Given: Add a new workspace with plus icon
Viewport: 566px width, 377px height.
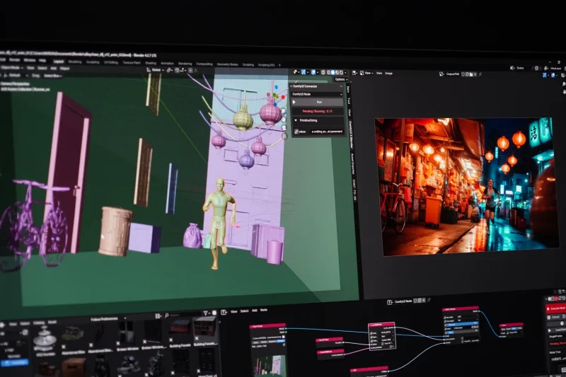Looking at the screenshot, I should [279, 65].
